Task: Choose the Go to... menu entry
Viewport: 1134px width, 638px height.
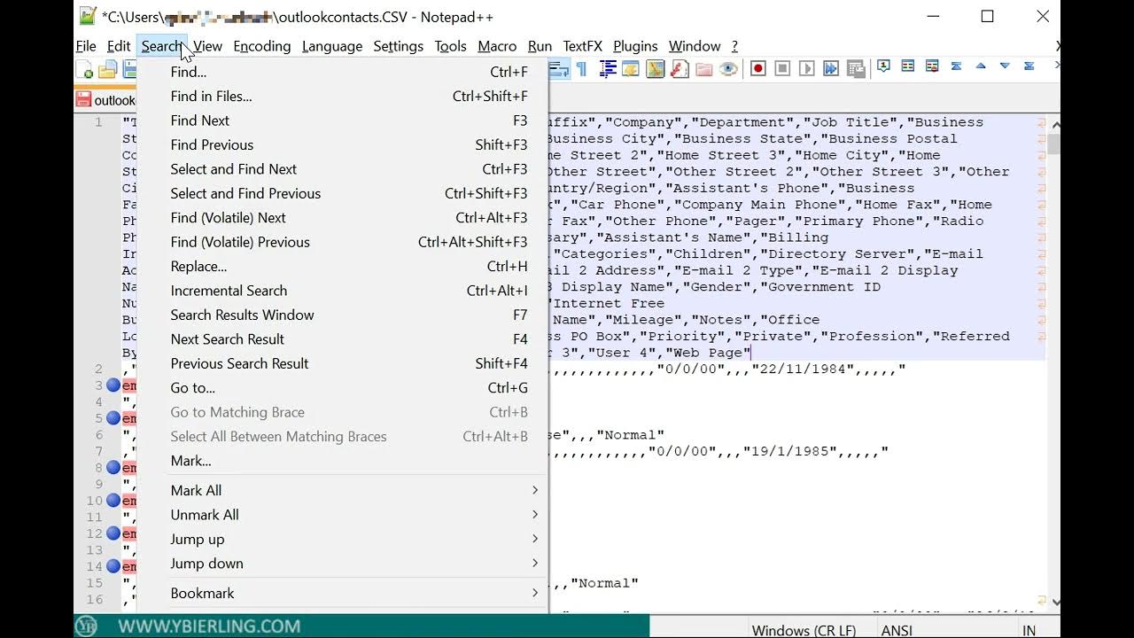Action: pyautogui.click(x=343, y=388)
